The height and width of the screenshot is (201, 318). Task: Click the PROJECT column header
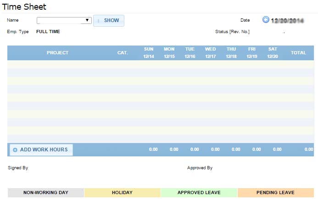(58, 53)
